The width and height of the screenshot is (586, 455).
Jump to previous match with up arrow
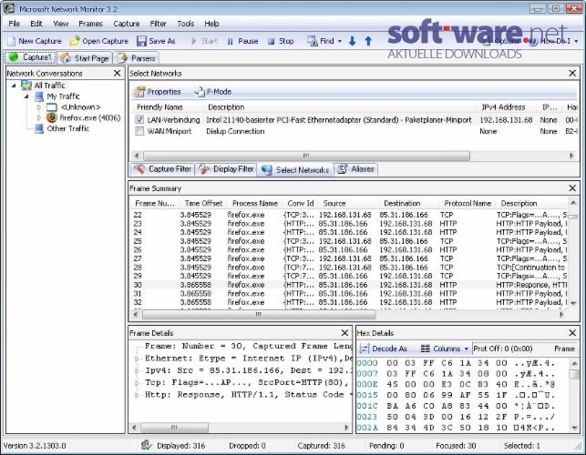[x=368, y=41]
